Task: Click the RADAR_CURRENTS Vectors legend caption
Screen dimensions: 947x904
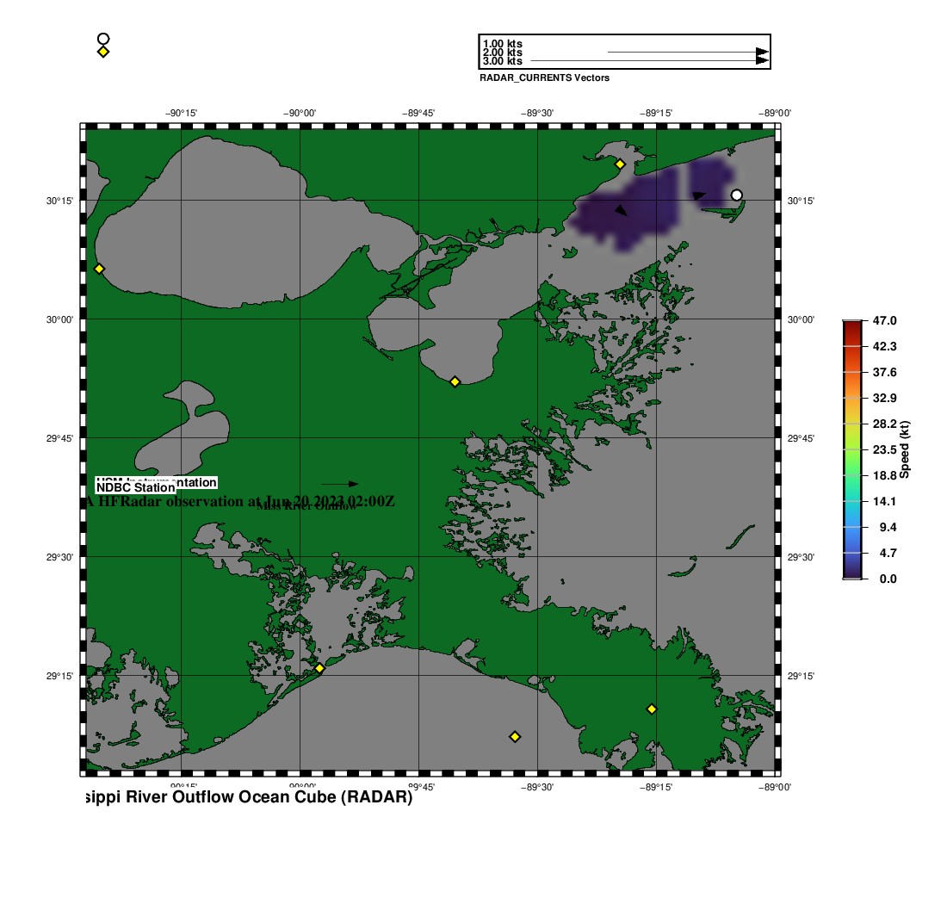Action: 544,78
